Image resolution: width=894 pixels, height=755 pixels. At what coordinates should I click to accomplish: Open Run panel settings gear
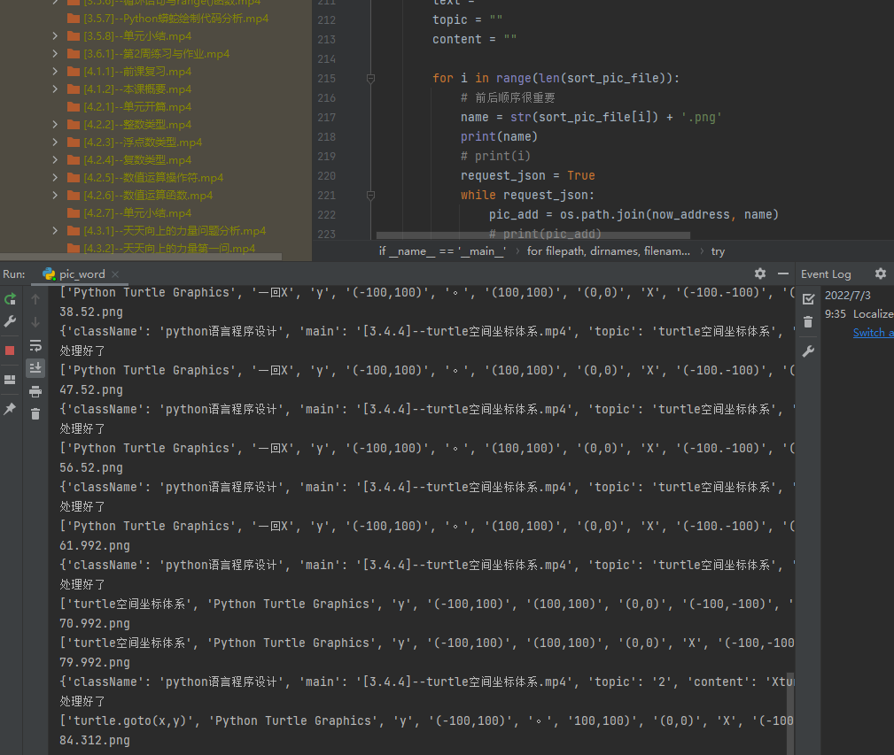[760, 273]
